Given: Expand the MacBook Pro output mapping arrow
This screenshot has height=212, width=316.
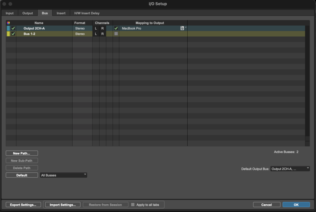Looking at the screenshot, I should coord(186,28).
